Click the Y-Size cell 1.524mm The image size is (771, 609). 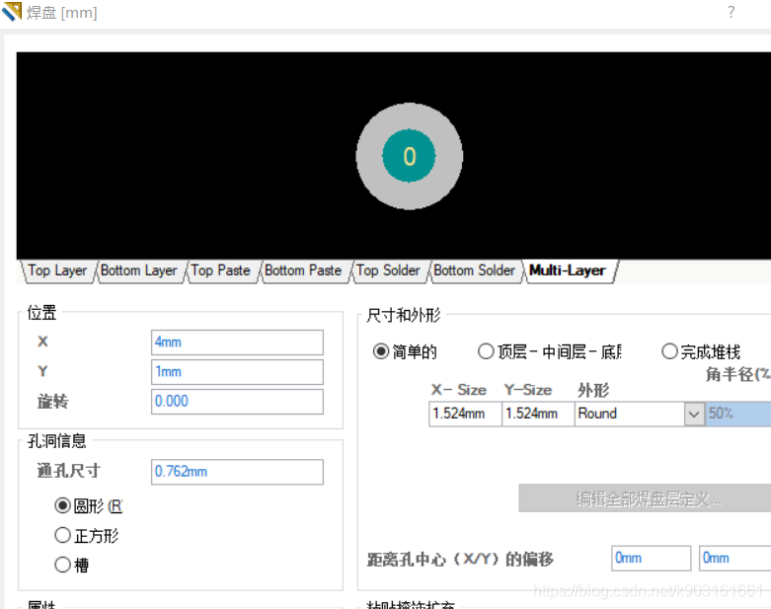538,414
